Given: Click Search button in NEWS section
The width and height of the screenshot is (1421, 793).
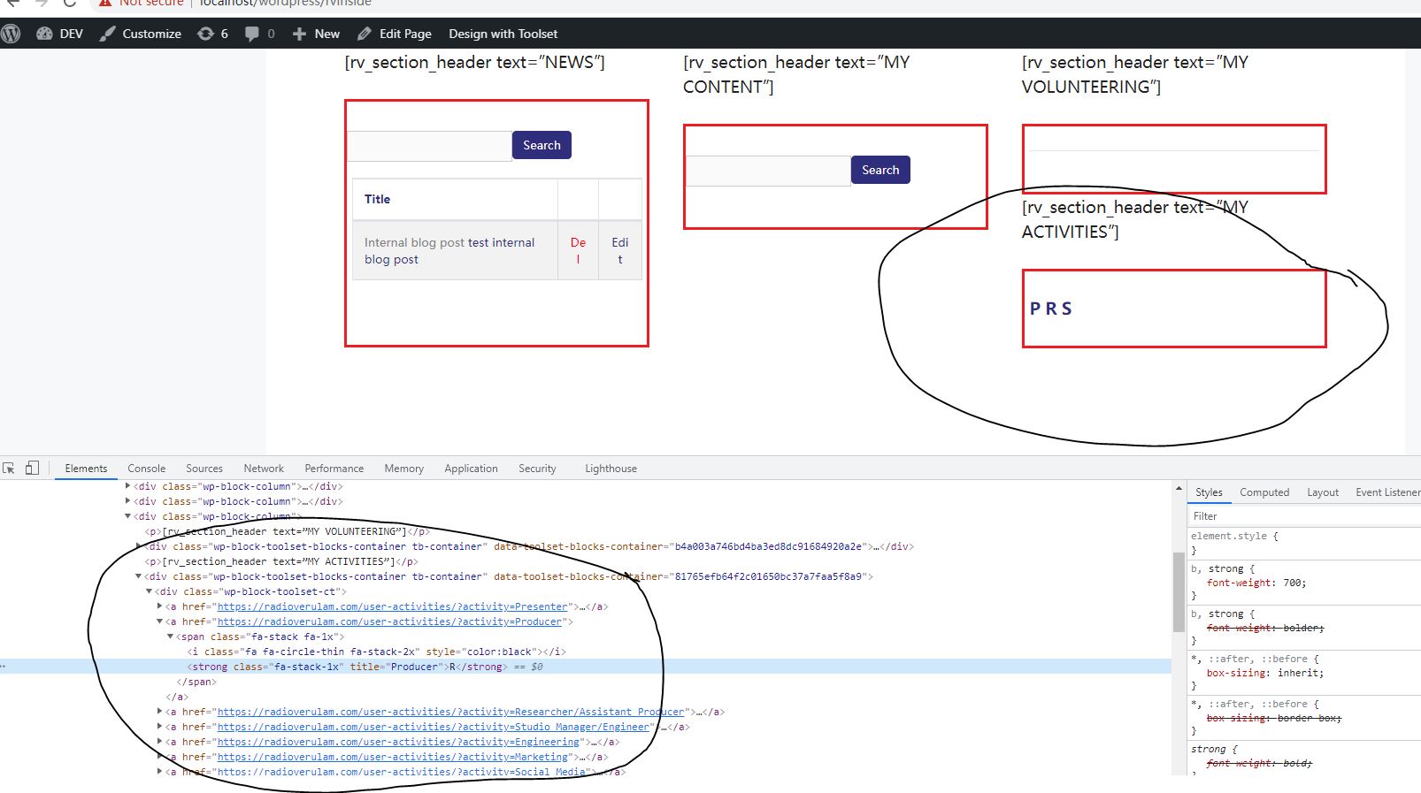Looking at the screenshot, I should point(542,145).
